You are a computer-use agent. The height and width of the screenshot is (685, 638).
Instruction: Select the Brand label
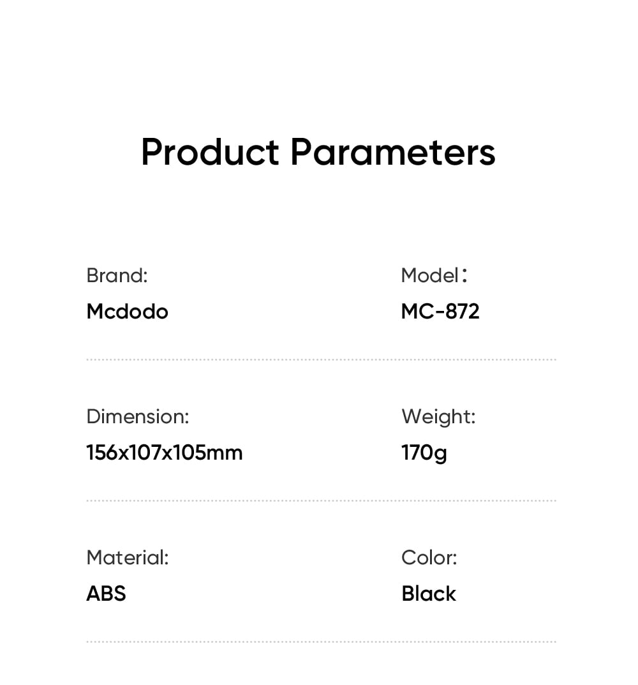click(117, 276)
